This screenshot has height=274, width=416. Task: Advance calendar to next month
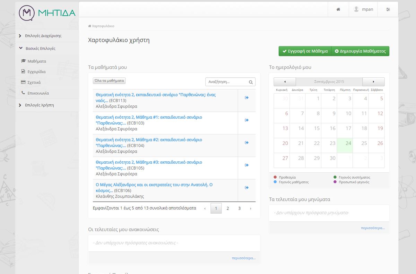373,82
